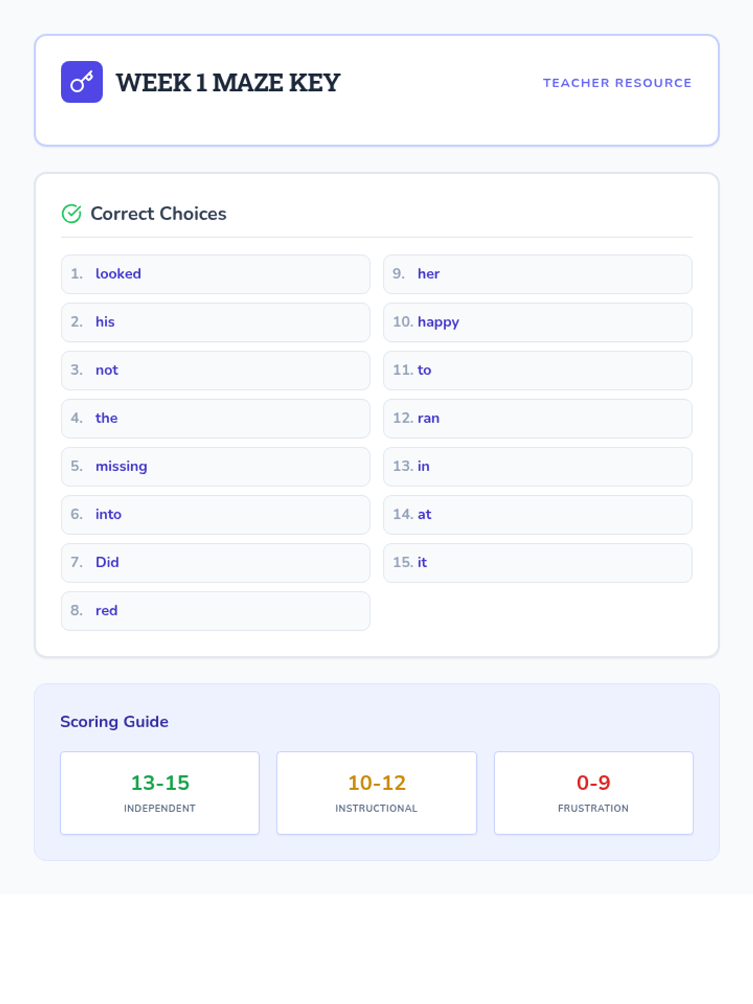Click the Week 1 Maze Key title
Screen dimensions: 753x1004
tap(228, 83)
